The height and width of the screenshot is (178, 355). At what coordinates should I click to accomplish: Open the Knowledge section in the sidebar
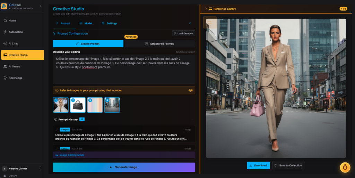point(15,78)
